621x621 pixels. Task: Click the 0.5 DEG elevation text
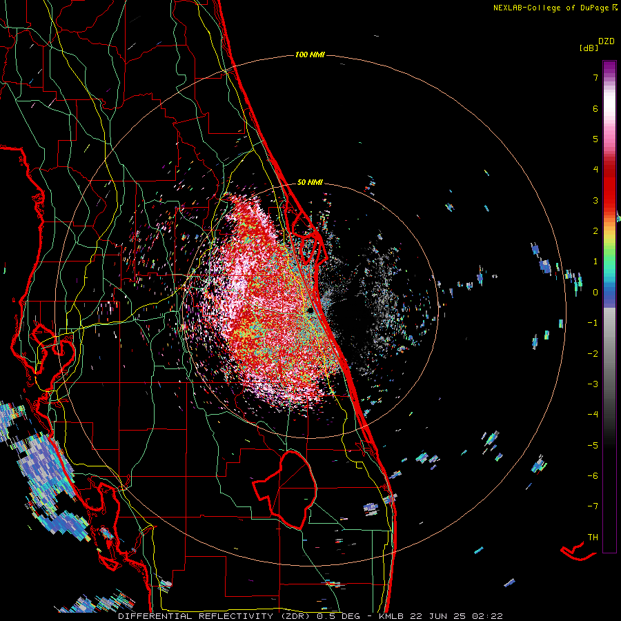point(339,616)
